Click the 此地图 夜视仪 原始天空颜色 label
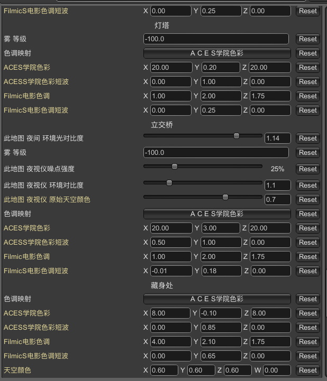 [x=47, y=200]
